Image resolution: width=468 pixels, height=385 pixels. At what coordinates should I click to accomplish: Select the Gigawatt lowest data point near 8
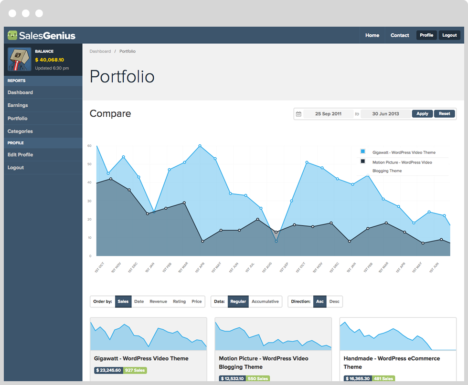(x=276, y=241)
